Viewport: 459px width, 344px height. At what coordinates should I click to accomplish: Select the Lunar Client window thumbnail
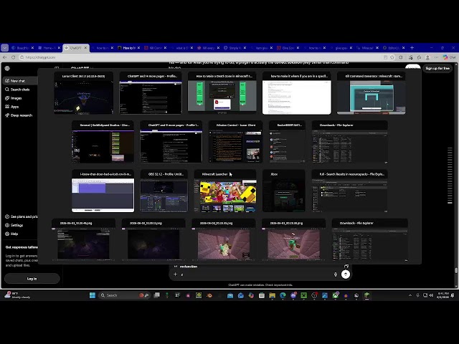coord(83,93)
